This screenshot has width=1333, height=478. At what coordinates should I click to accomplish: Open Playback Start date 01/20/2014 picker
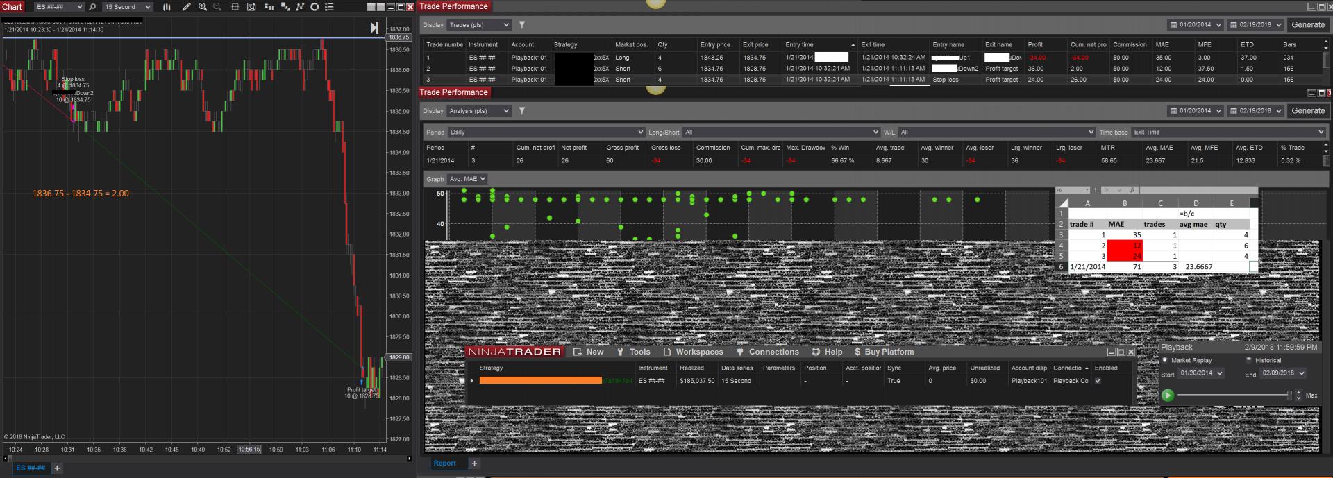(1200, 373)
